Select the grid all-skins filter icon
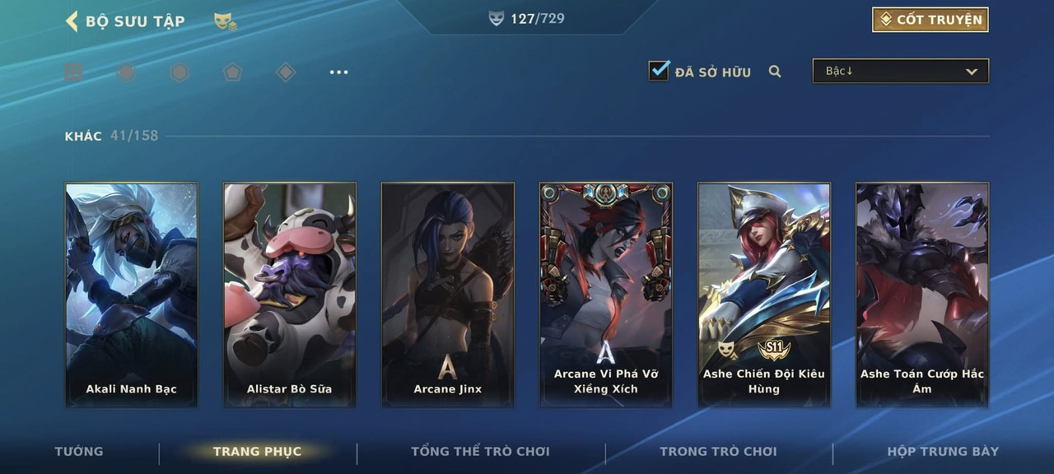The width and height of the screenshot is (1054, 474). point(73,72)
